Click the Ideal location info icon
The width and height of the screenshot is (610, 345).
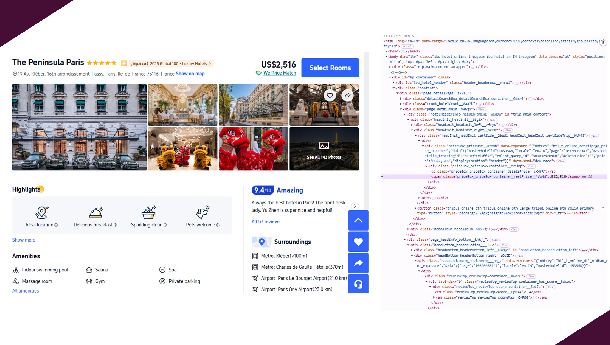(x=56, y=225)
